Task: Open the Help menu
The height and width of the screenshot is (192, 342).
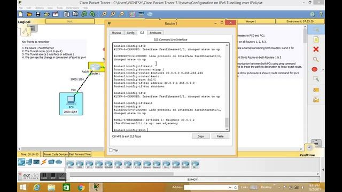Action: (85, 8)
